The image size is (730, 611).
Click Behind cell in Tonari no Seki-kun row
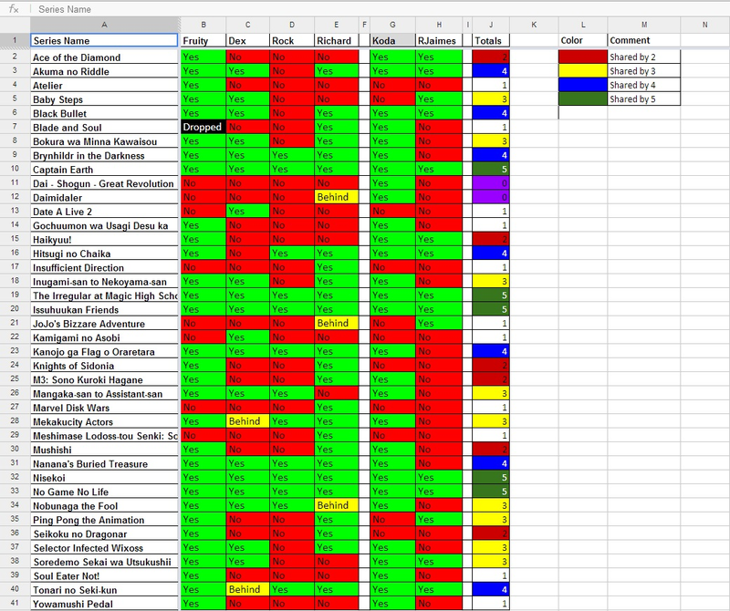pyautogui.click(x=247, y=590)
